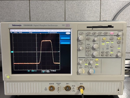Viewport: 130px width, 98px height.
Task: Push the AUTOSET front-panel button
Action: pos(88,33)
